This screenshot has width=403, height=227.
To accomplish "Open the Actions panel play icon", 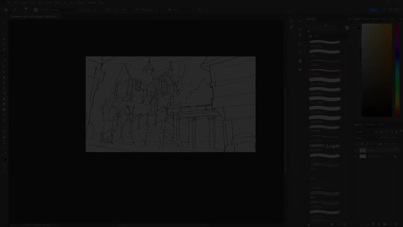I will pos(292,27).
